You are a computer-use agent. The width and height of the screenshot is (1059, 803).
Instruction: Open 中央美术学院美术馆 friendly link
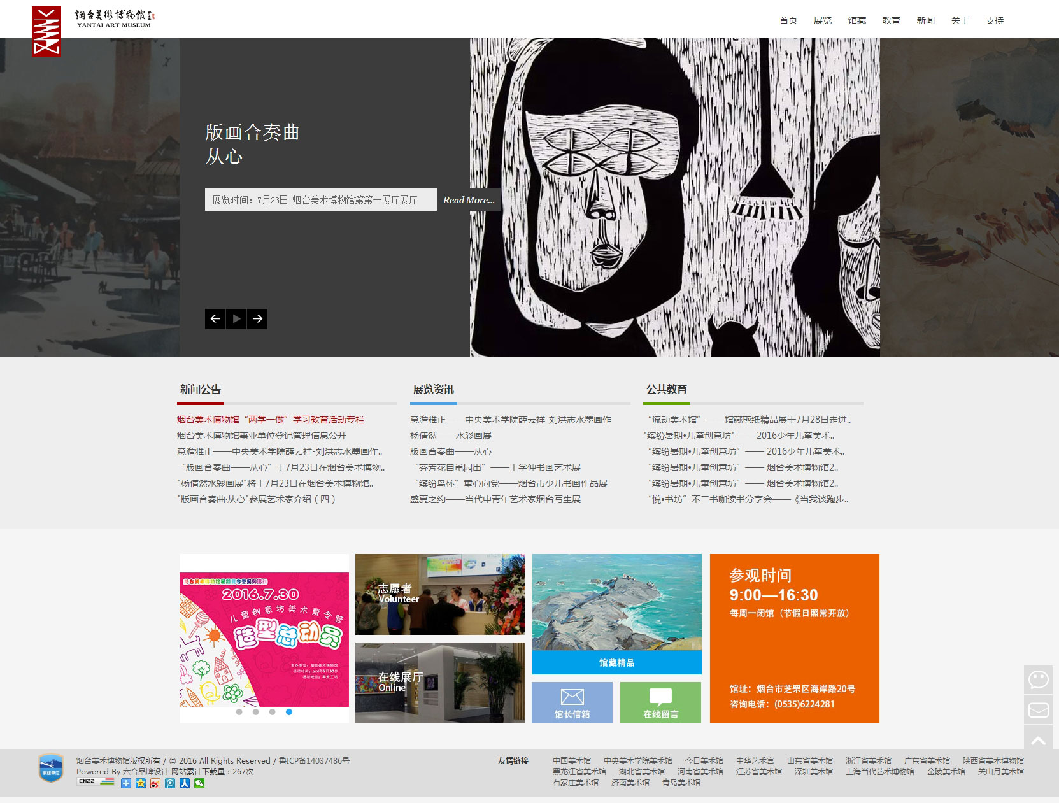pyautogui.click(x=638, y=761)
